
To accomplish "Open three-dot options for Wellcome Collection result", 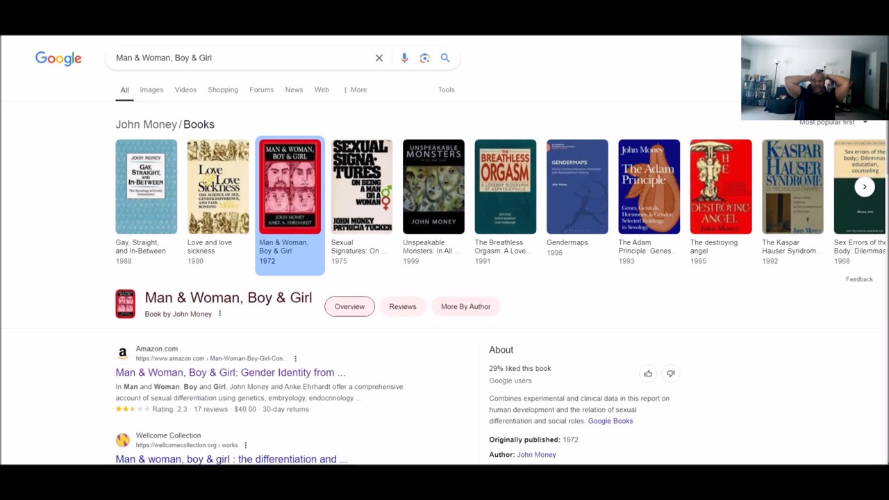I will click(245, 446).
